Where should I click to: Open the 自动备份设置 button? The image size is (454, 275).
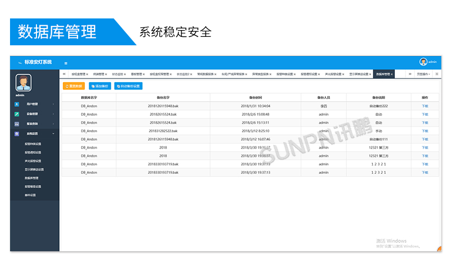(128, 86)
